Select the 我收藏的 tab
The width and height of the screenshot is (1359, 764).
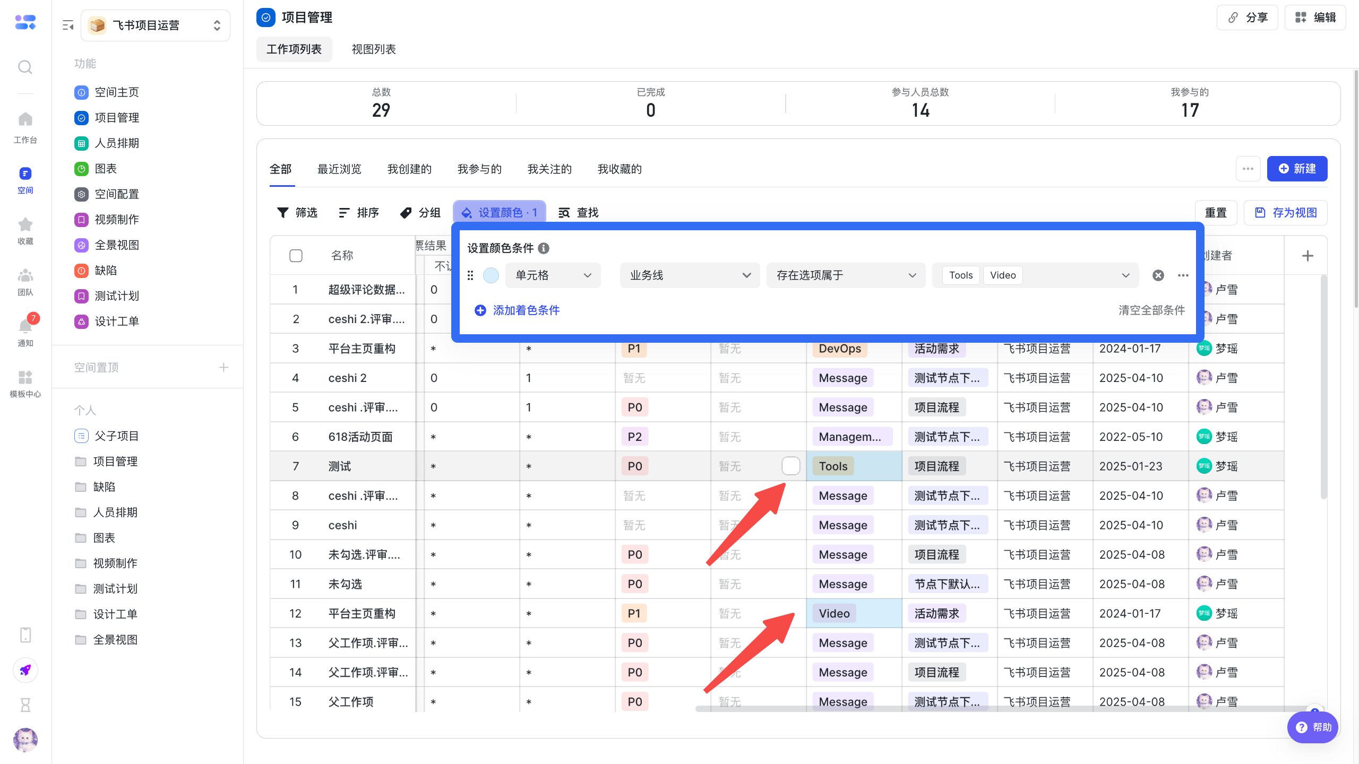pos(620,169)
